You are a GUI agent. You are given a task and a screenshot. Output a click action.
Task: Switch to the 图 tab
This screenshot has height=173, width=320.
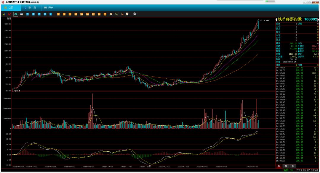tap(293, 166)
